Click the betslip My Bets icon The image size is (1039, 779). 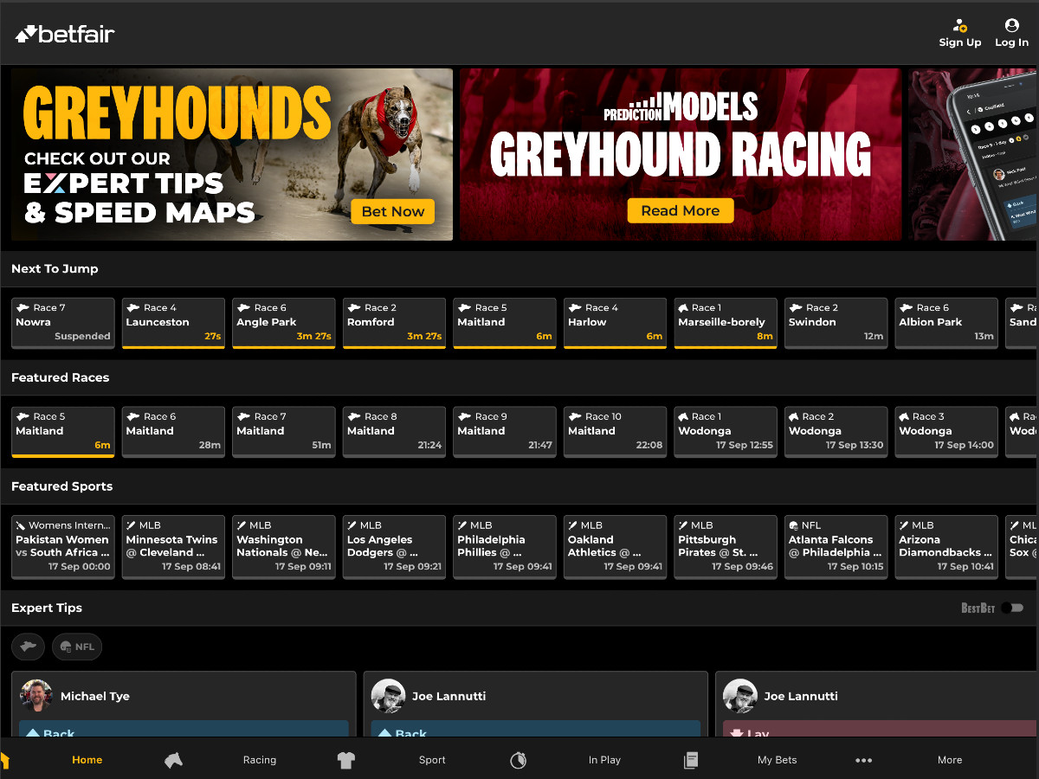pyautogui.click(x=691, y=760)
